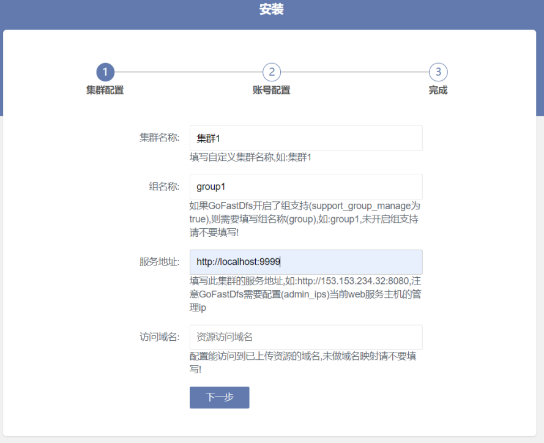The height and width of the screenshot is (443, 544).
Task: Click the step 1 circle icon
Action: click(105, 72)
